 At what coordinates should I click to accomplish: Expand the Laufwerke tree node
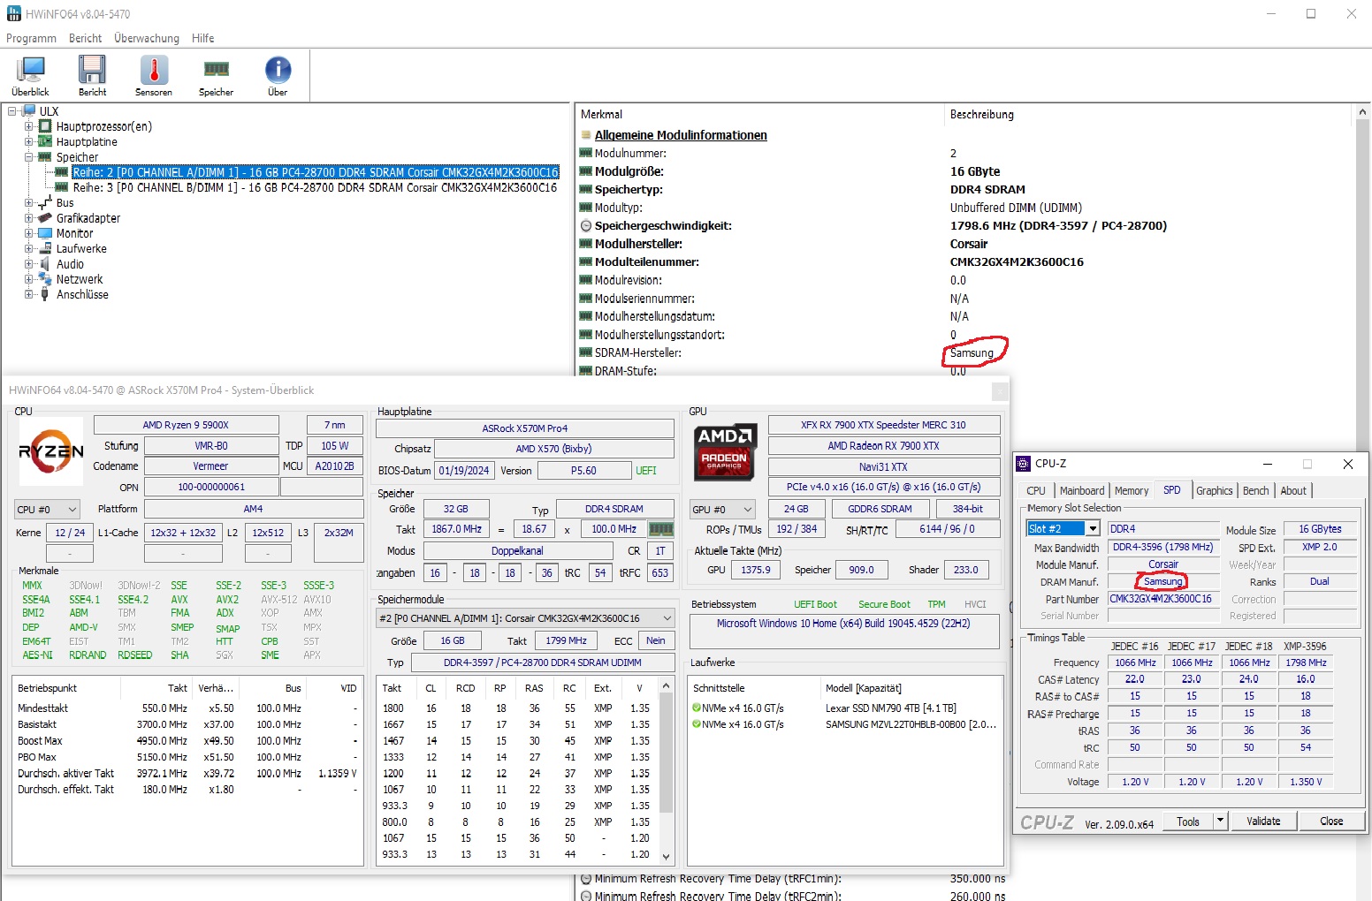coord(29,248)
